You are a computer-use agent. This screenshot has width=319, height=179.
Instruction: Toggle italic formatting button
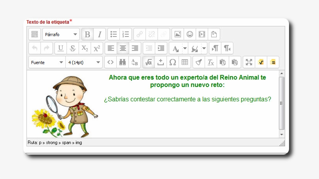tap(99, 35)
